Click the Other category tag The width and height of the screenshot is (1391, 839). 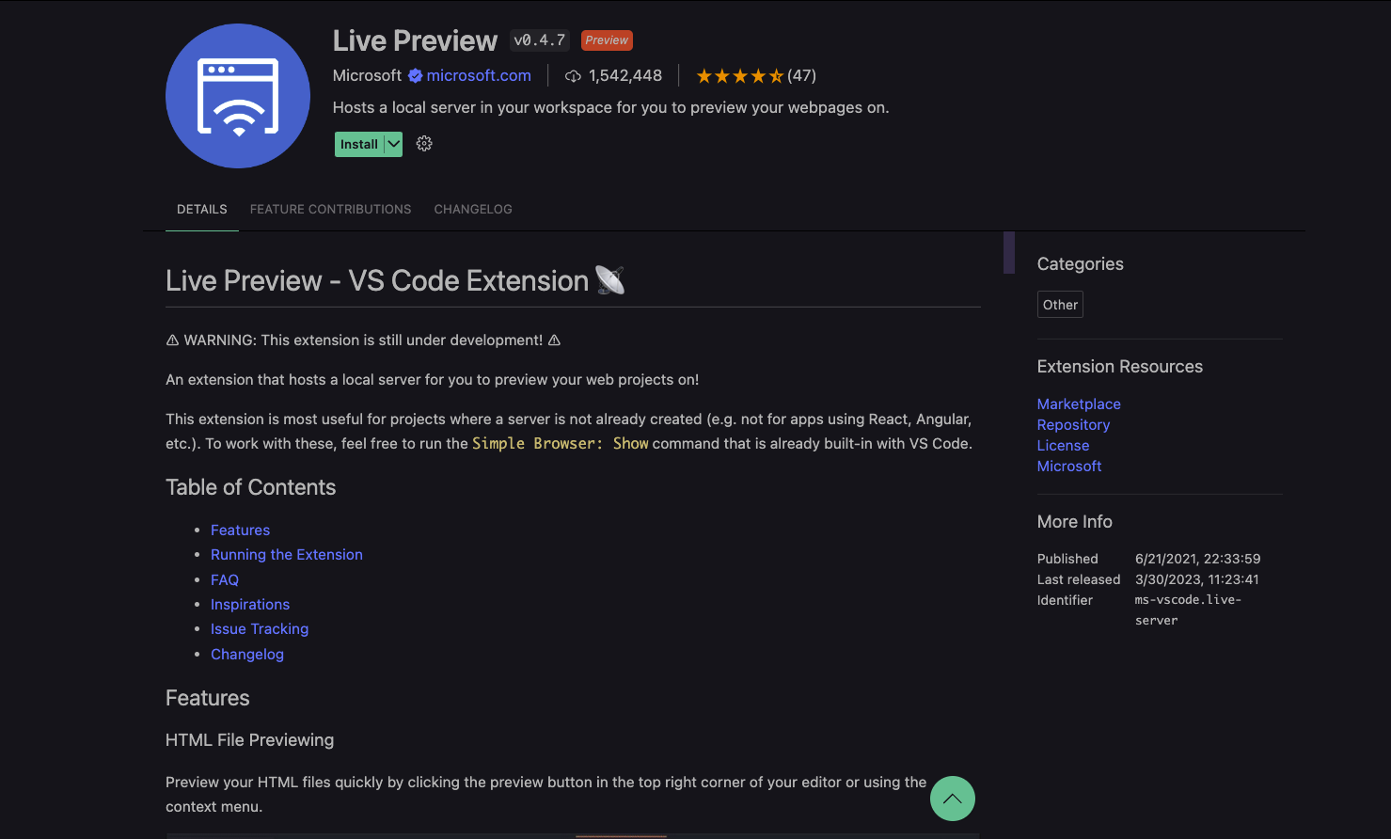point(1059,304)
